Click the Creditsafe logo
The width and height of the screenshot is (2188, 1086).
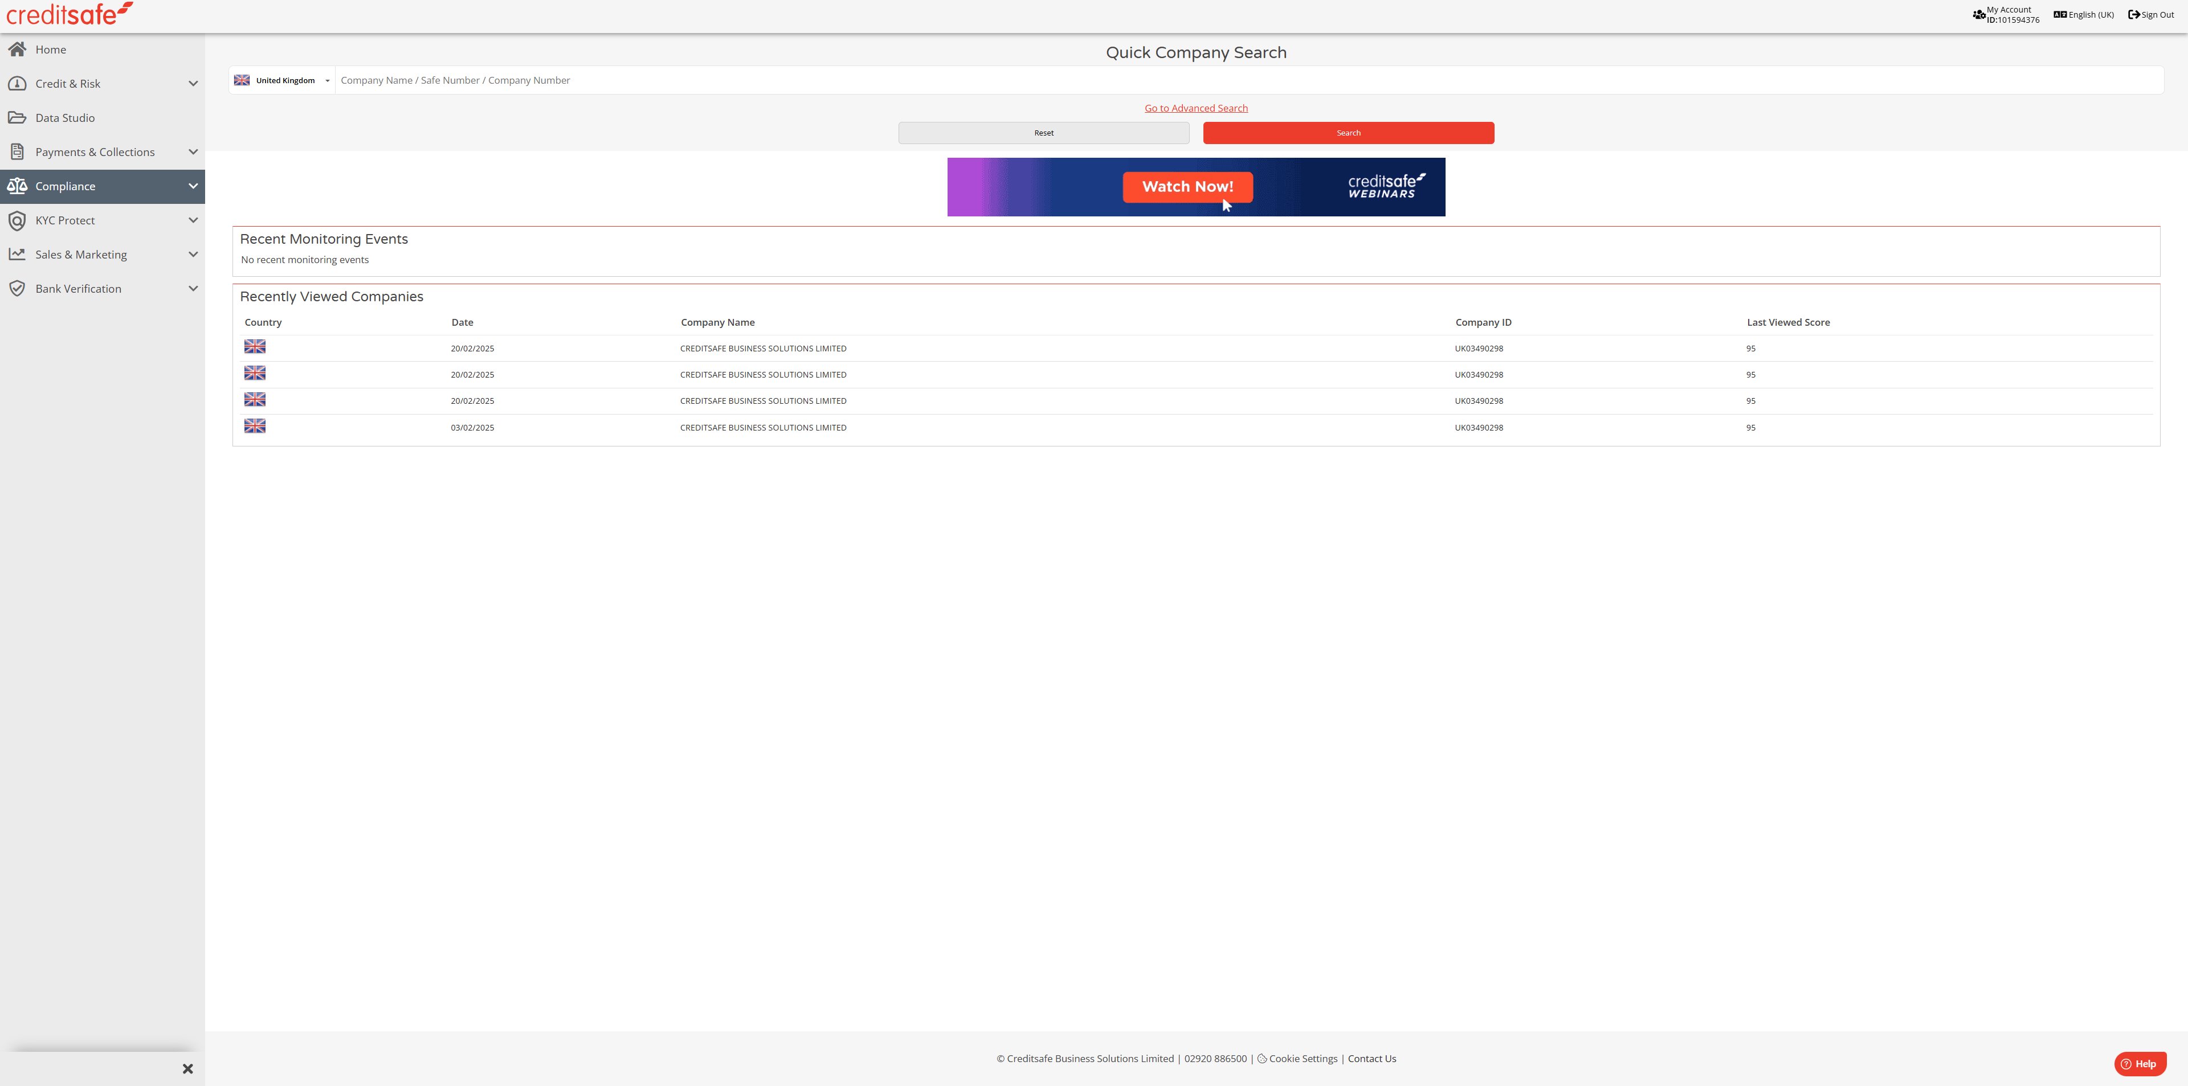pos(70,14)
